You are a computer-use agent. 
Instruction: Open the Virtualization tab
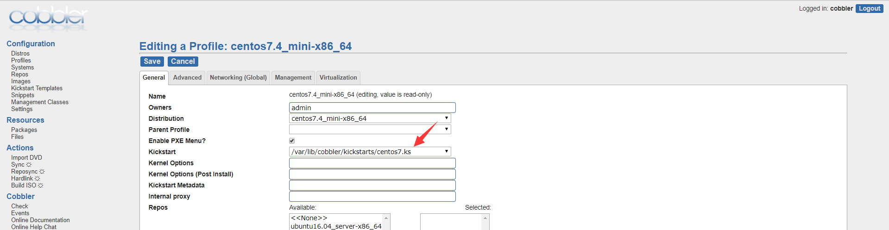pyautogui.click(x=338, y=78)
